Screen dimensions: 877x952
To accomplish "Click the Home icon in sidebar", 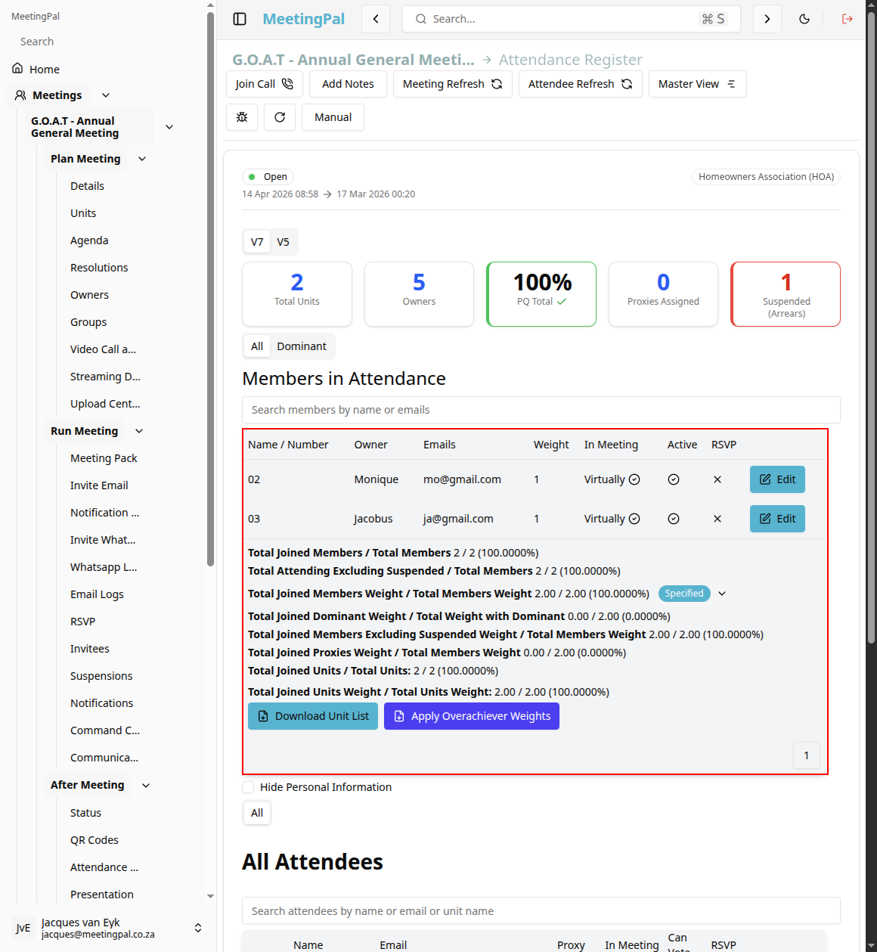I will coord(17,69).
